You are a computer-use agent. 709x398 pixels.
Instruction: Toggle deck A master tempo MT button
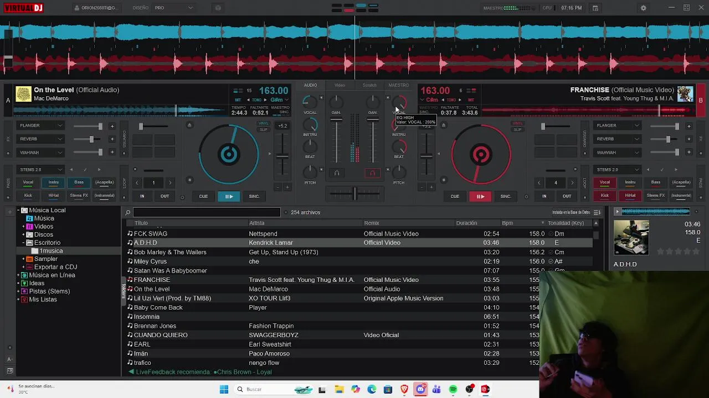coord(238,100)
